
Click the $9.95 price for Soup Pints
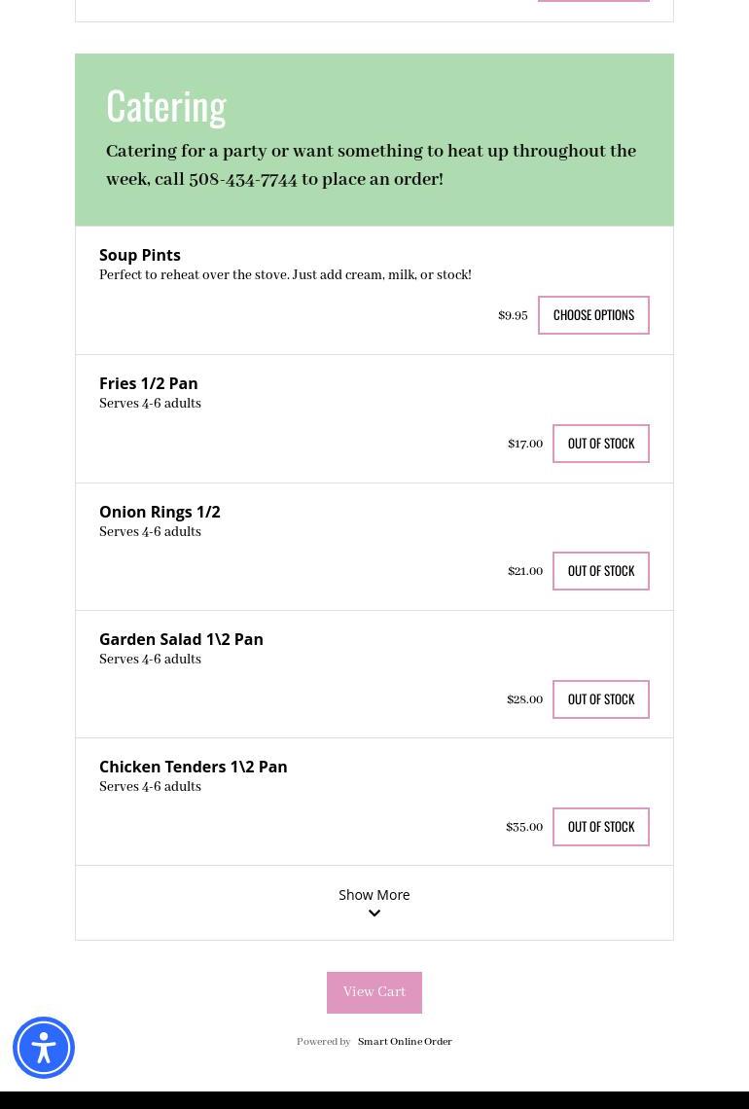click(x=513, y=315)
